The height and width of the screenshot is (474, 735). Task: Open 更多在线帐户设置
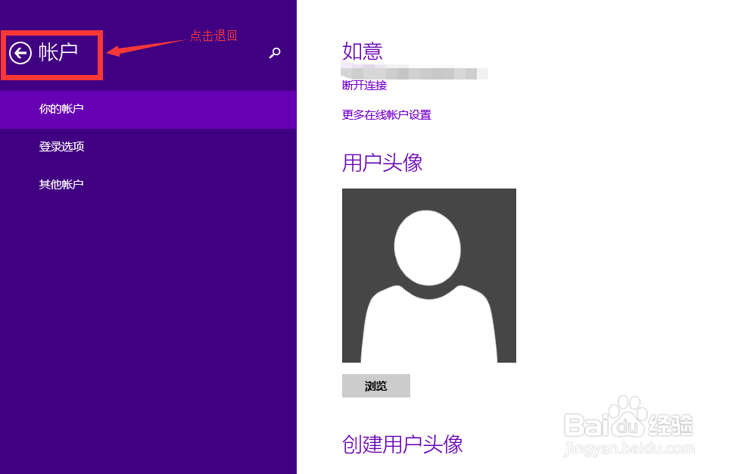pos(386,114)
